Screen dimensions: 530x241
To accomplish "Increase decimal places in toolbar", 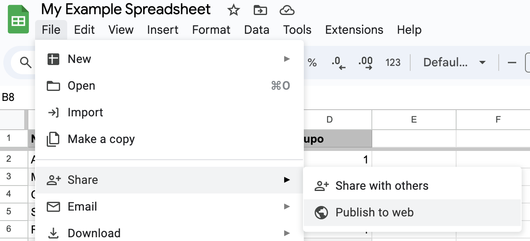I will (365, 63).
